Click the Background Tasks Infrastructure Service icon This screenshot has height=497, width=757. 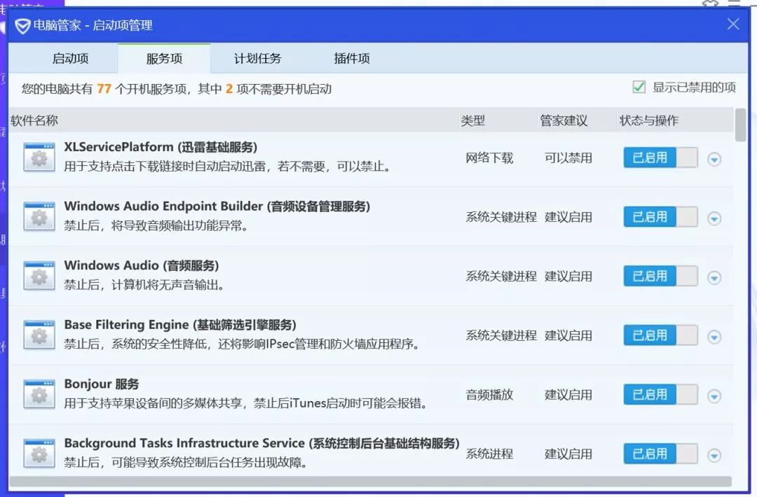coord(39,454)
